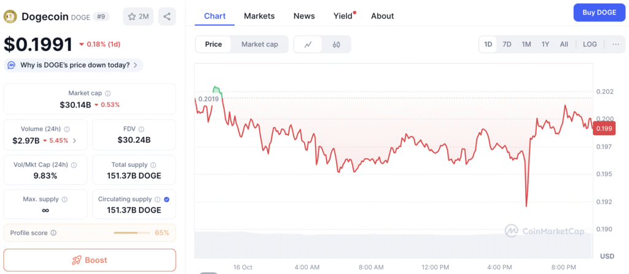Click the Profile score progress bar

click(132, 233)
